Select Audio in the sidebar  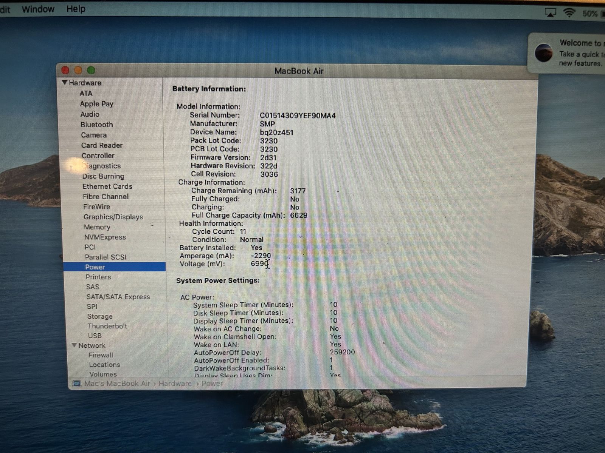click(90, 114)
